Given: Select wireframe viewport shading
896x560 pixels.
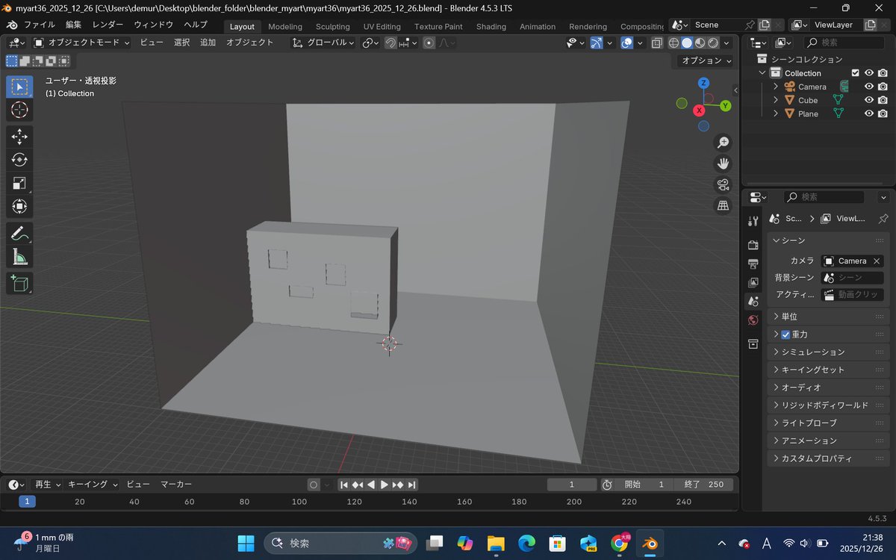Looking at the screenshot, I should 673,43.
